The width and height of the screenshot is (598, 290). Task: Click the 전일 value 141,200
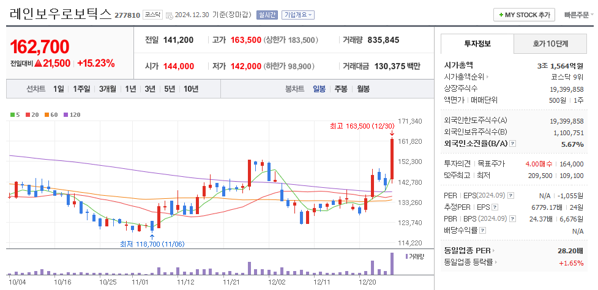178,40
